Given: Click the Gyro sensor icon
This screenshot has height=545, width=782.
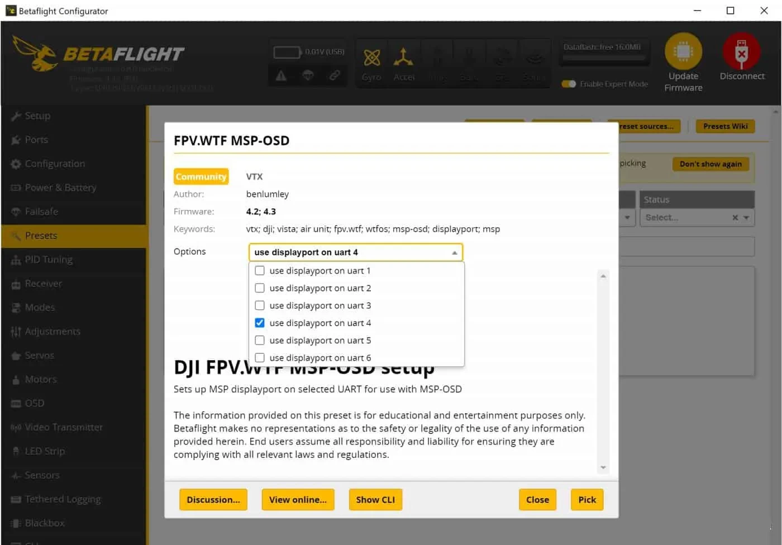Looking at the screenshot, I should click(371, 58).
